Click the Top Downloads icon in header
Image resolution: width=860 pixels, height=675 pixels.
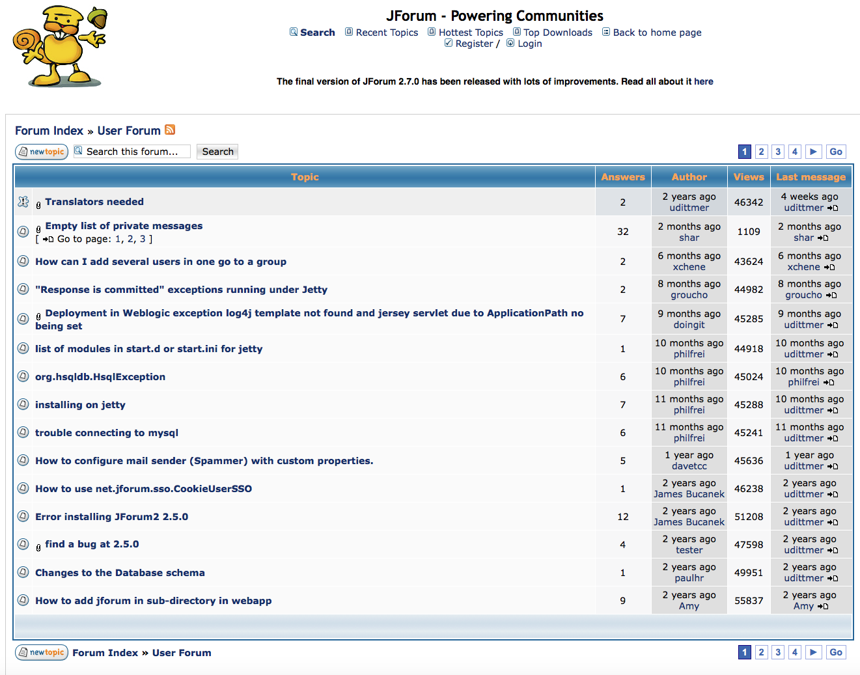(517, 32)
